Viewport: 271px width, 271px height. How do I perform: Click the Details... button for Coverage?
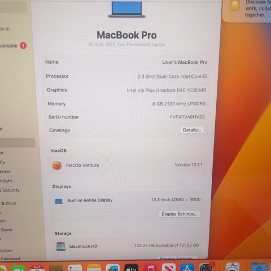tap(192, 130)
